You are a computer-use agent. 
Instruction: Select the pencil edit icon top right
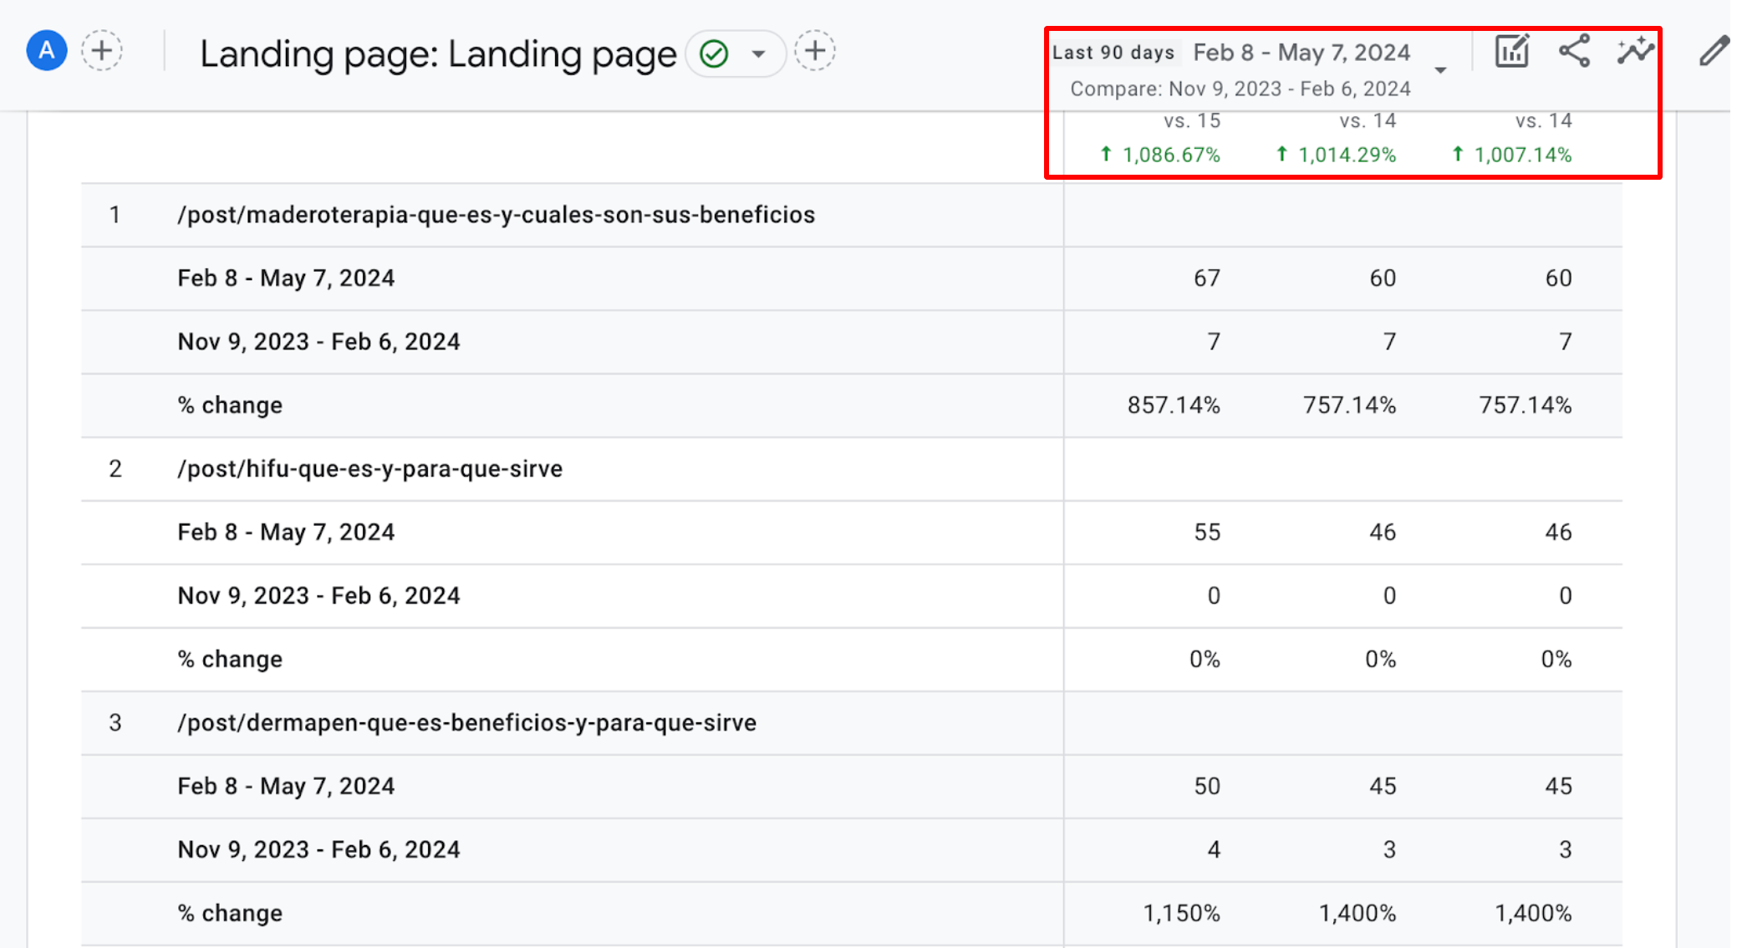1714,51
